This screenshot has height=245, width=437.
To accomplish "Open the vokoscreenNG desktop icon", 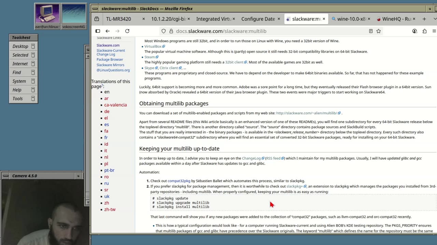I will click(x=74, y=16).
